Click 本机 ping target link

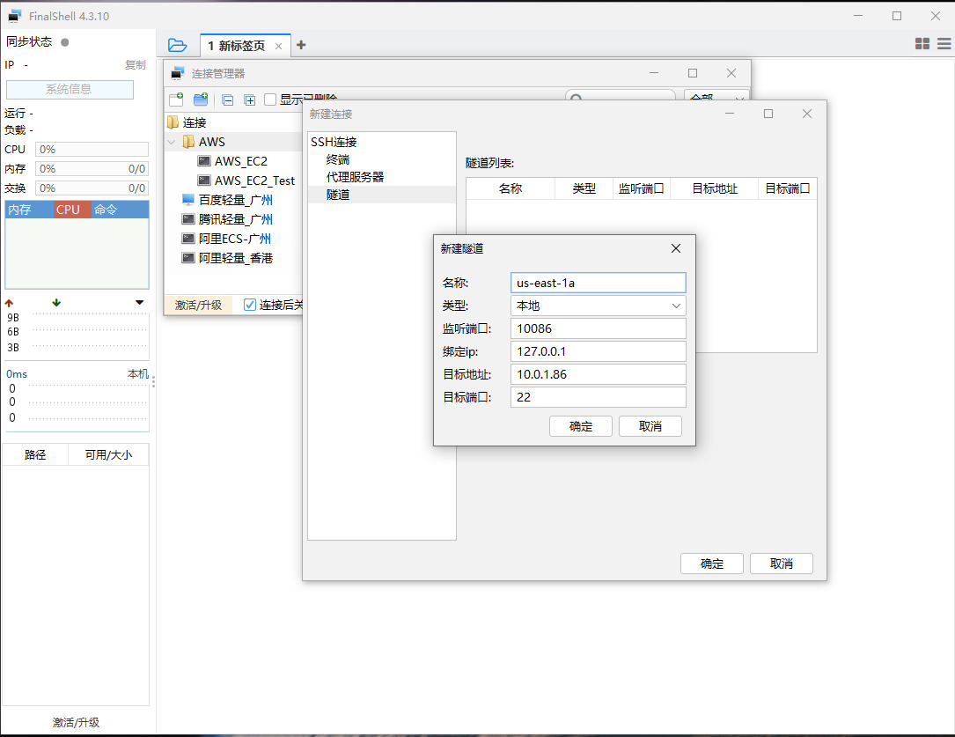(x=137, y=374)
